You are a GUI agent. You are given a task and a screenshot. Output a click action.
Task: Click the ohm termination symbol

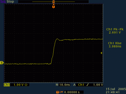click(x=26, y=85)
